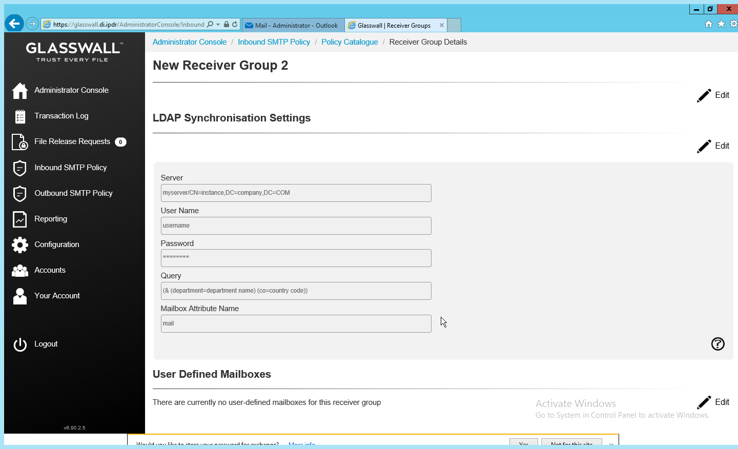Viewport: 738px width, 449px height.
Task: Open Configuration gear icon in sidebar
Action: pos(20,244)
